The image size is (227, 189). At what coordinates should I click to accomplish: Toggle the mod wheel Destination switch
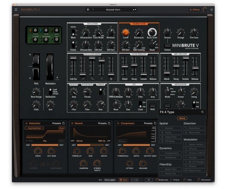[50, 92]
